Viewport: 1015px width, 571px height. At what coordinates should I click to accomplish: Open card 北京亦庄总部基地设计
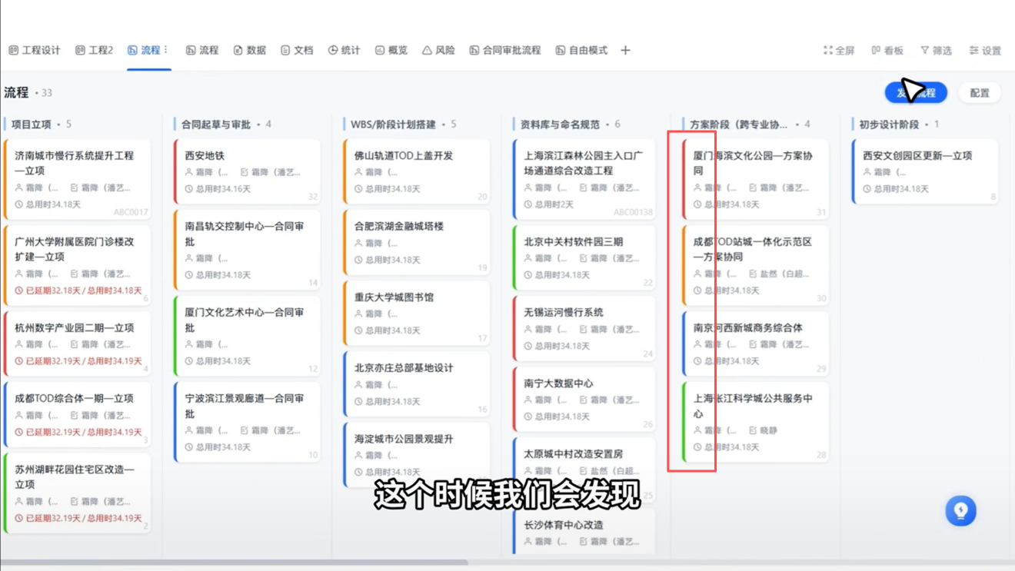(x=417, y=383)
